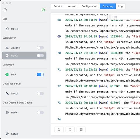Click timestamp on log line 72
The height and width of the screenshot is (139, 140).
(81, 86)
